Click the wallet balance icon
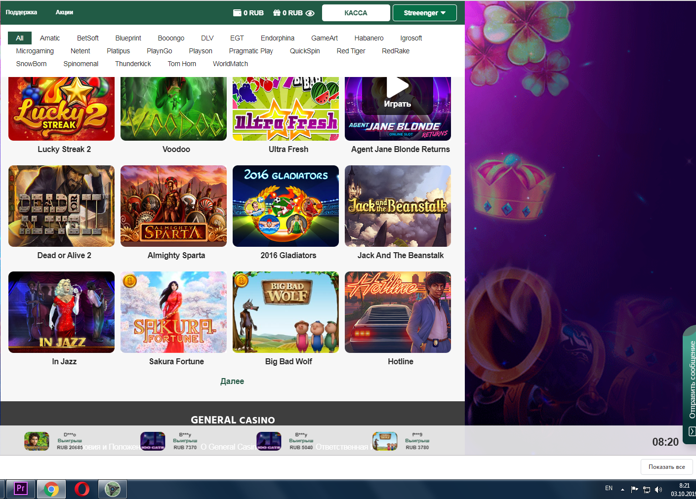Image resolution: width=696 pixels, height=499 pixels. point(237,13)
